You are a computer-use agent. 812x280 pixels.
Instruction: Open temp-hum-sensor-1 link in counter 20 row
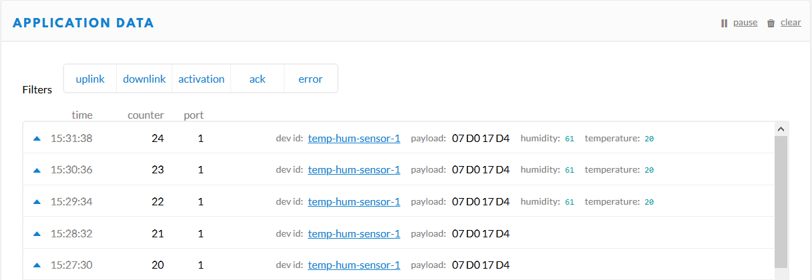point(354,265)
